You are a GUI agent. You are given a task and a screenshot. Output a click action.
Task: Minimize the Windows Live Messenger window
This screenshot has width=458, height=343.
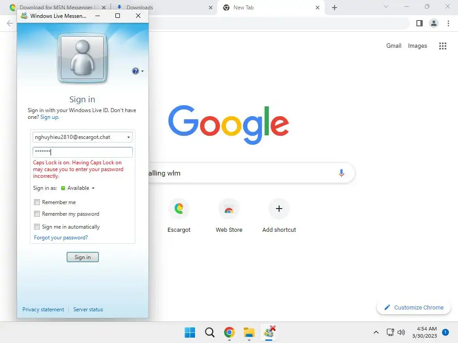tap(98, 16)
